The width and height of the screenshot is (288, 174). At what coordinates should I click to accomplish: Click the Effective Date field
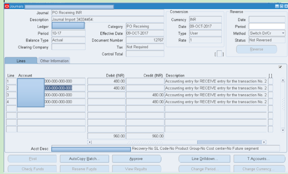point(145,33)
